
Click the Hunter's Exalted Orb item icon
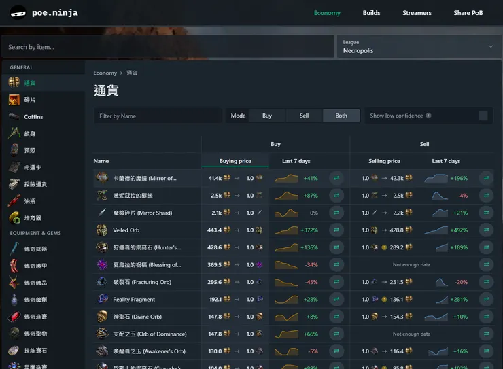102,247
